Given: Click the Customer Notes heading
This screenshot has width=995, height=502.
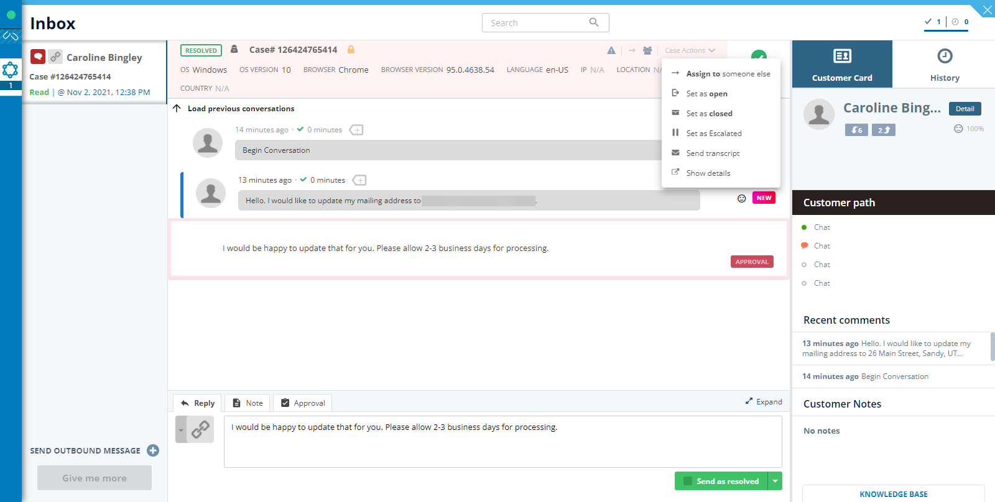Looking at the screenshot, I should pyautogui.click(x=842, y=404).
